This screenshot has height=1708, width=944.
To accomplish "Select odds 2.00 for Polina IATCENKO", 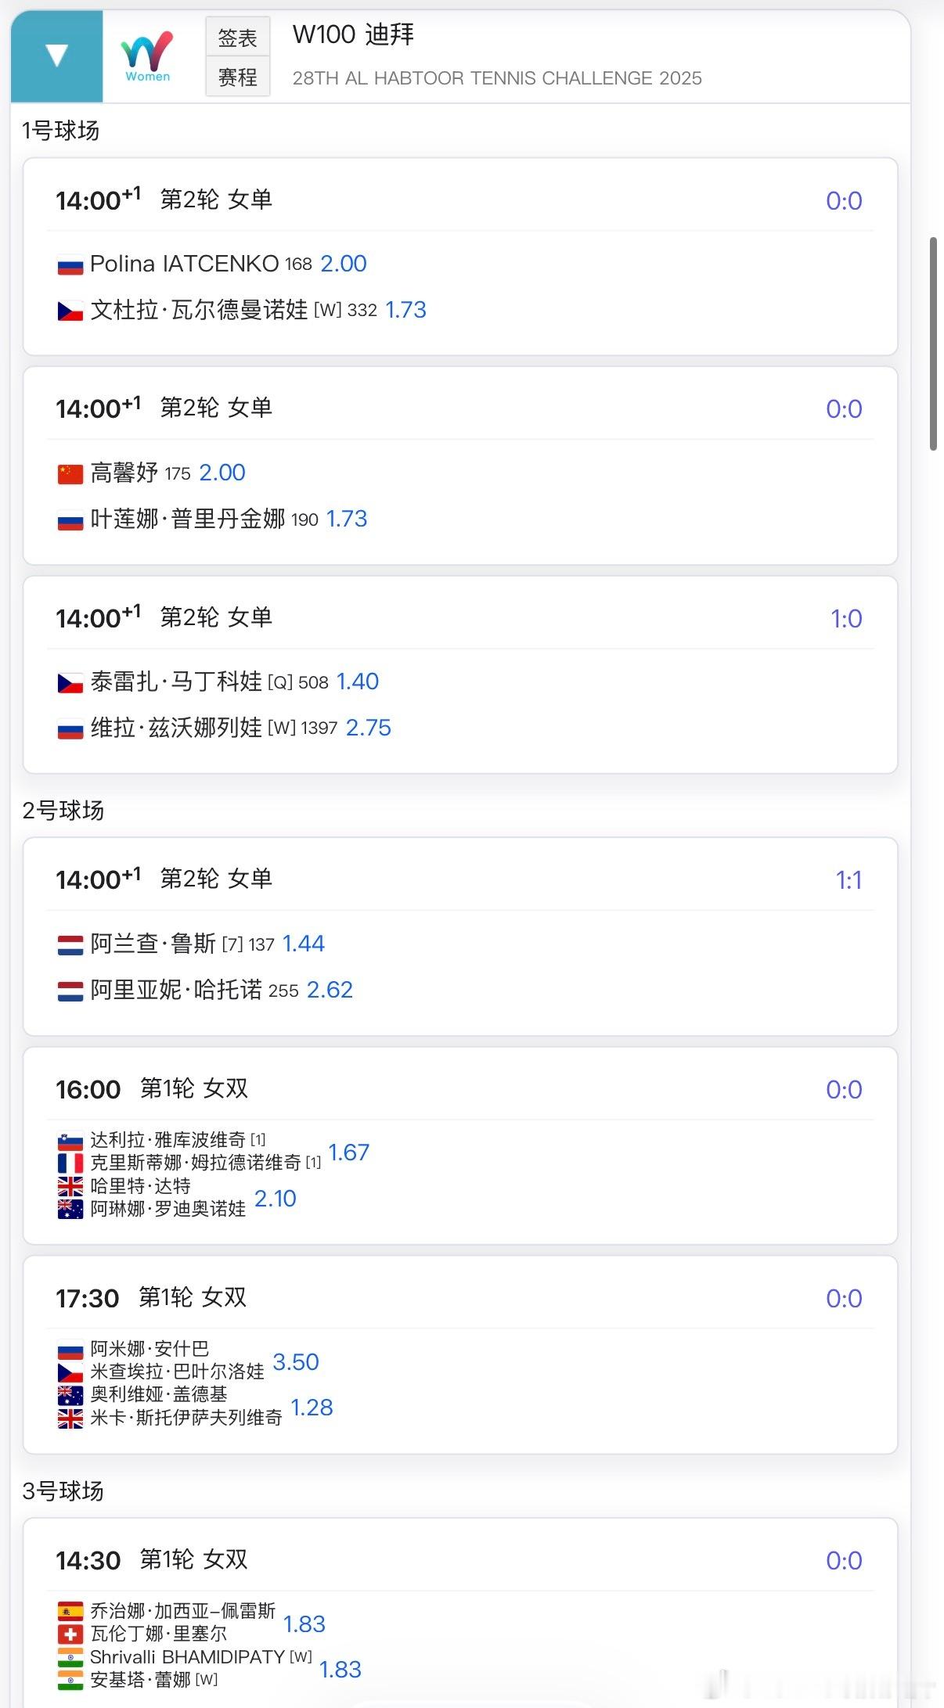I will (x=344, y=264).
